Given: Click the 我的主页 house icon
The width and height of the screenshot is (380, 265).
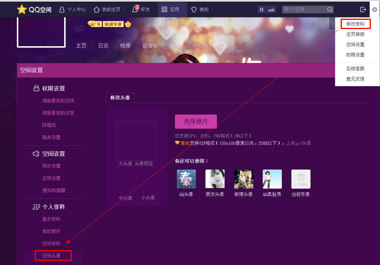Looking at the screenshot, I should tap(97, 9).
